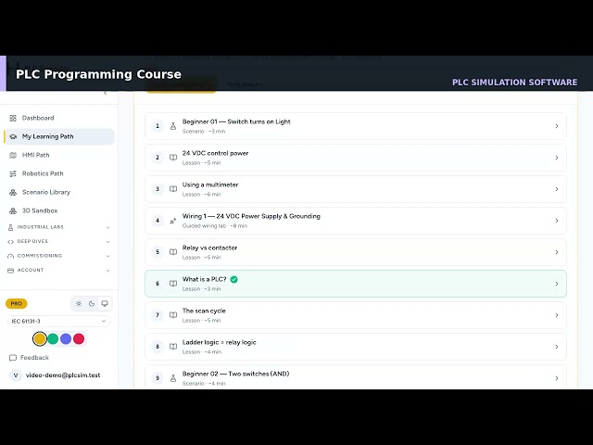Screen dimensions: 593x445
Task: Click the book icon on The scan cycle
Action: point(173,315)
